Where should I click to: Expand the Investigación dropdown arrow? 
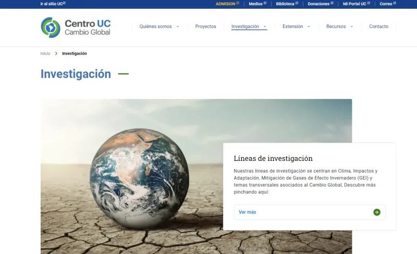click(x=265, y=27)
